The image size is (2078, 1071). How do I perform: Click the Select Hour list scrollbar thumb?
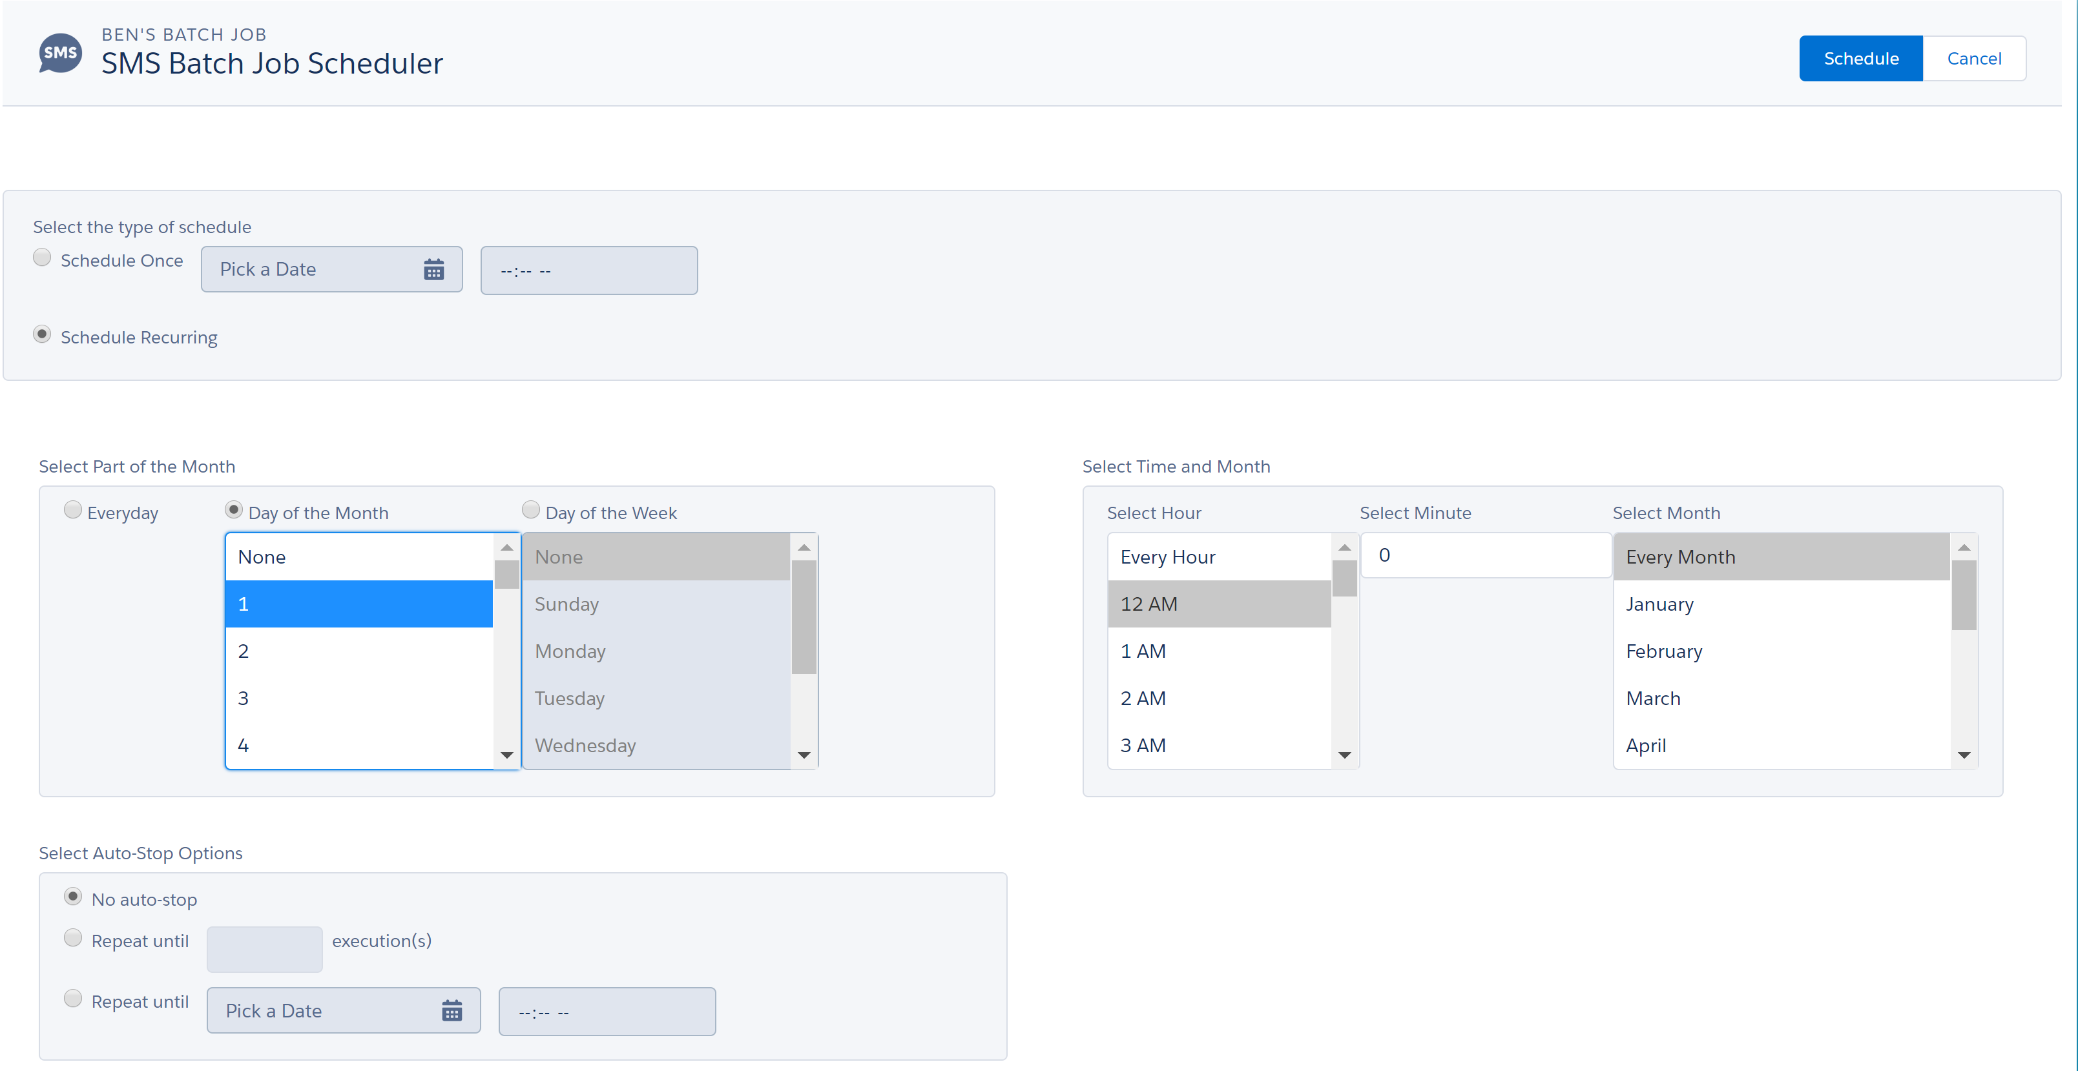click(x=1344, y=577)
